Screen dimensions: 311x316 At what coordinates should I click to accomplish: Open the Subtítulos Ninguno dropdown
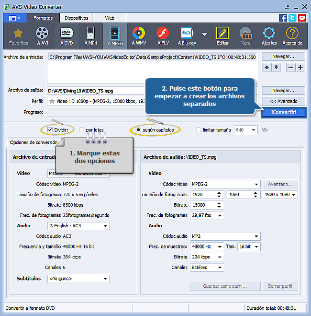78,279
